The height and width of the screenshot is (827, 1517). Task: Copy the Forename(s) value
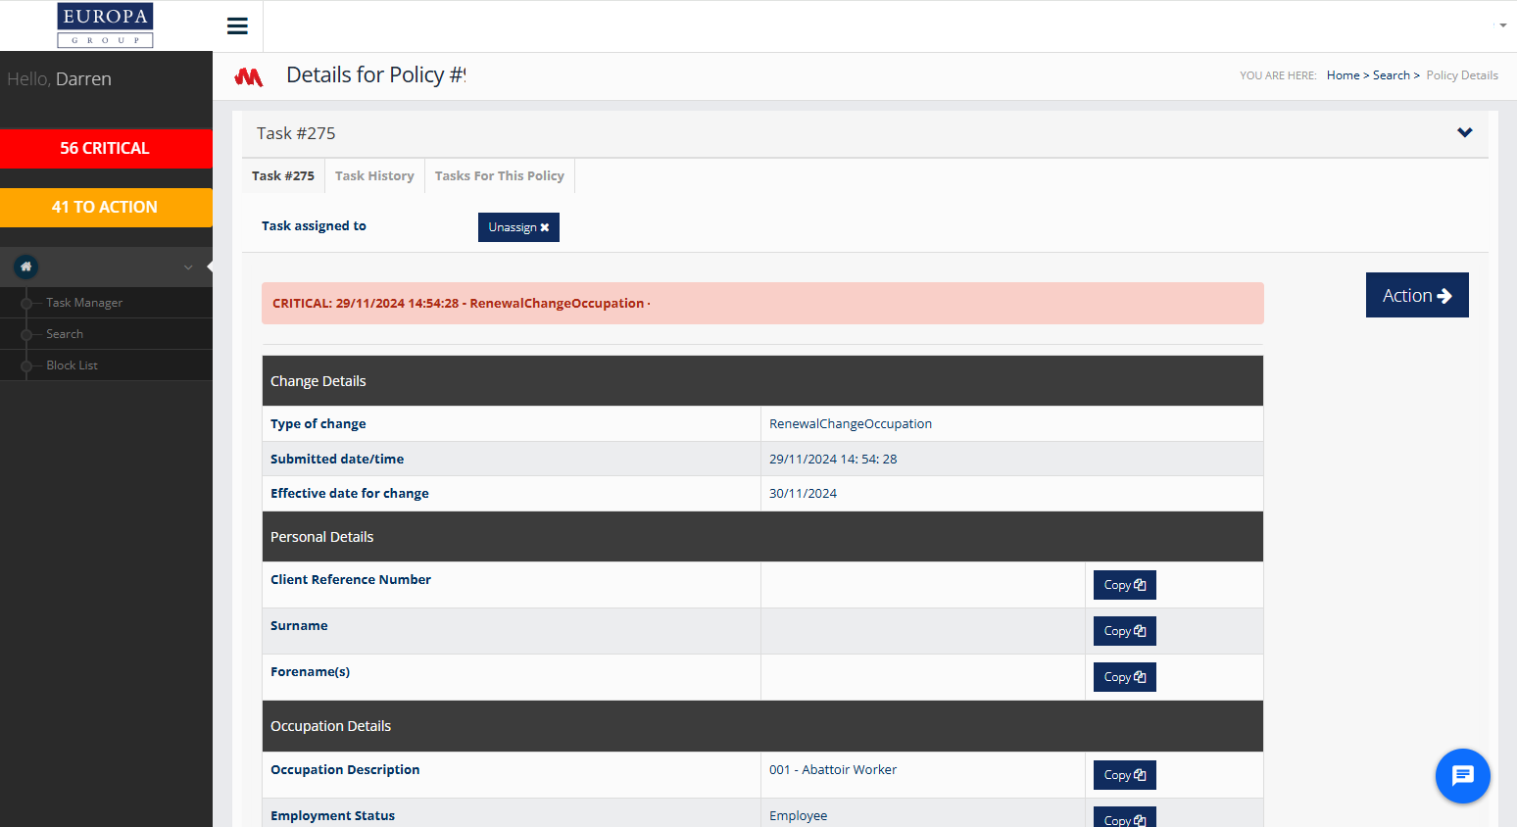1124,677
